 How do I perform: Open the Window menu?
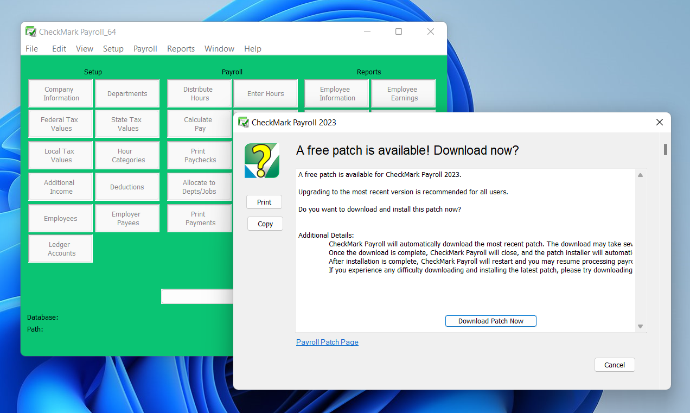click(219, 48)
